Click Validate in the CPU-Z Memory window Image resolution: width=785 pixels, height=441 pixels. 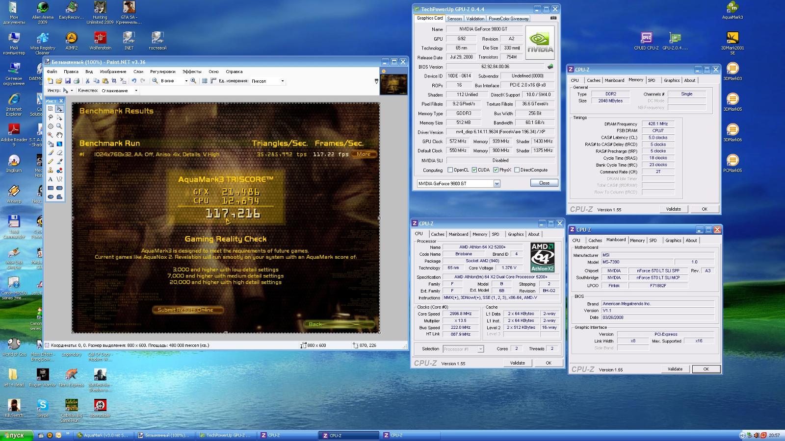click(x=673, y=209)
